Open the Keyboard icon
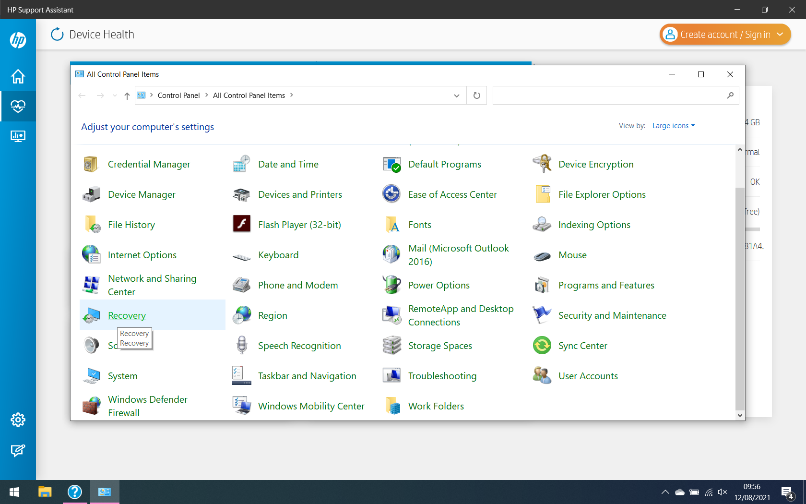 click(241, 257)
